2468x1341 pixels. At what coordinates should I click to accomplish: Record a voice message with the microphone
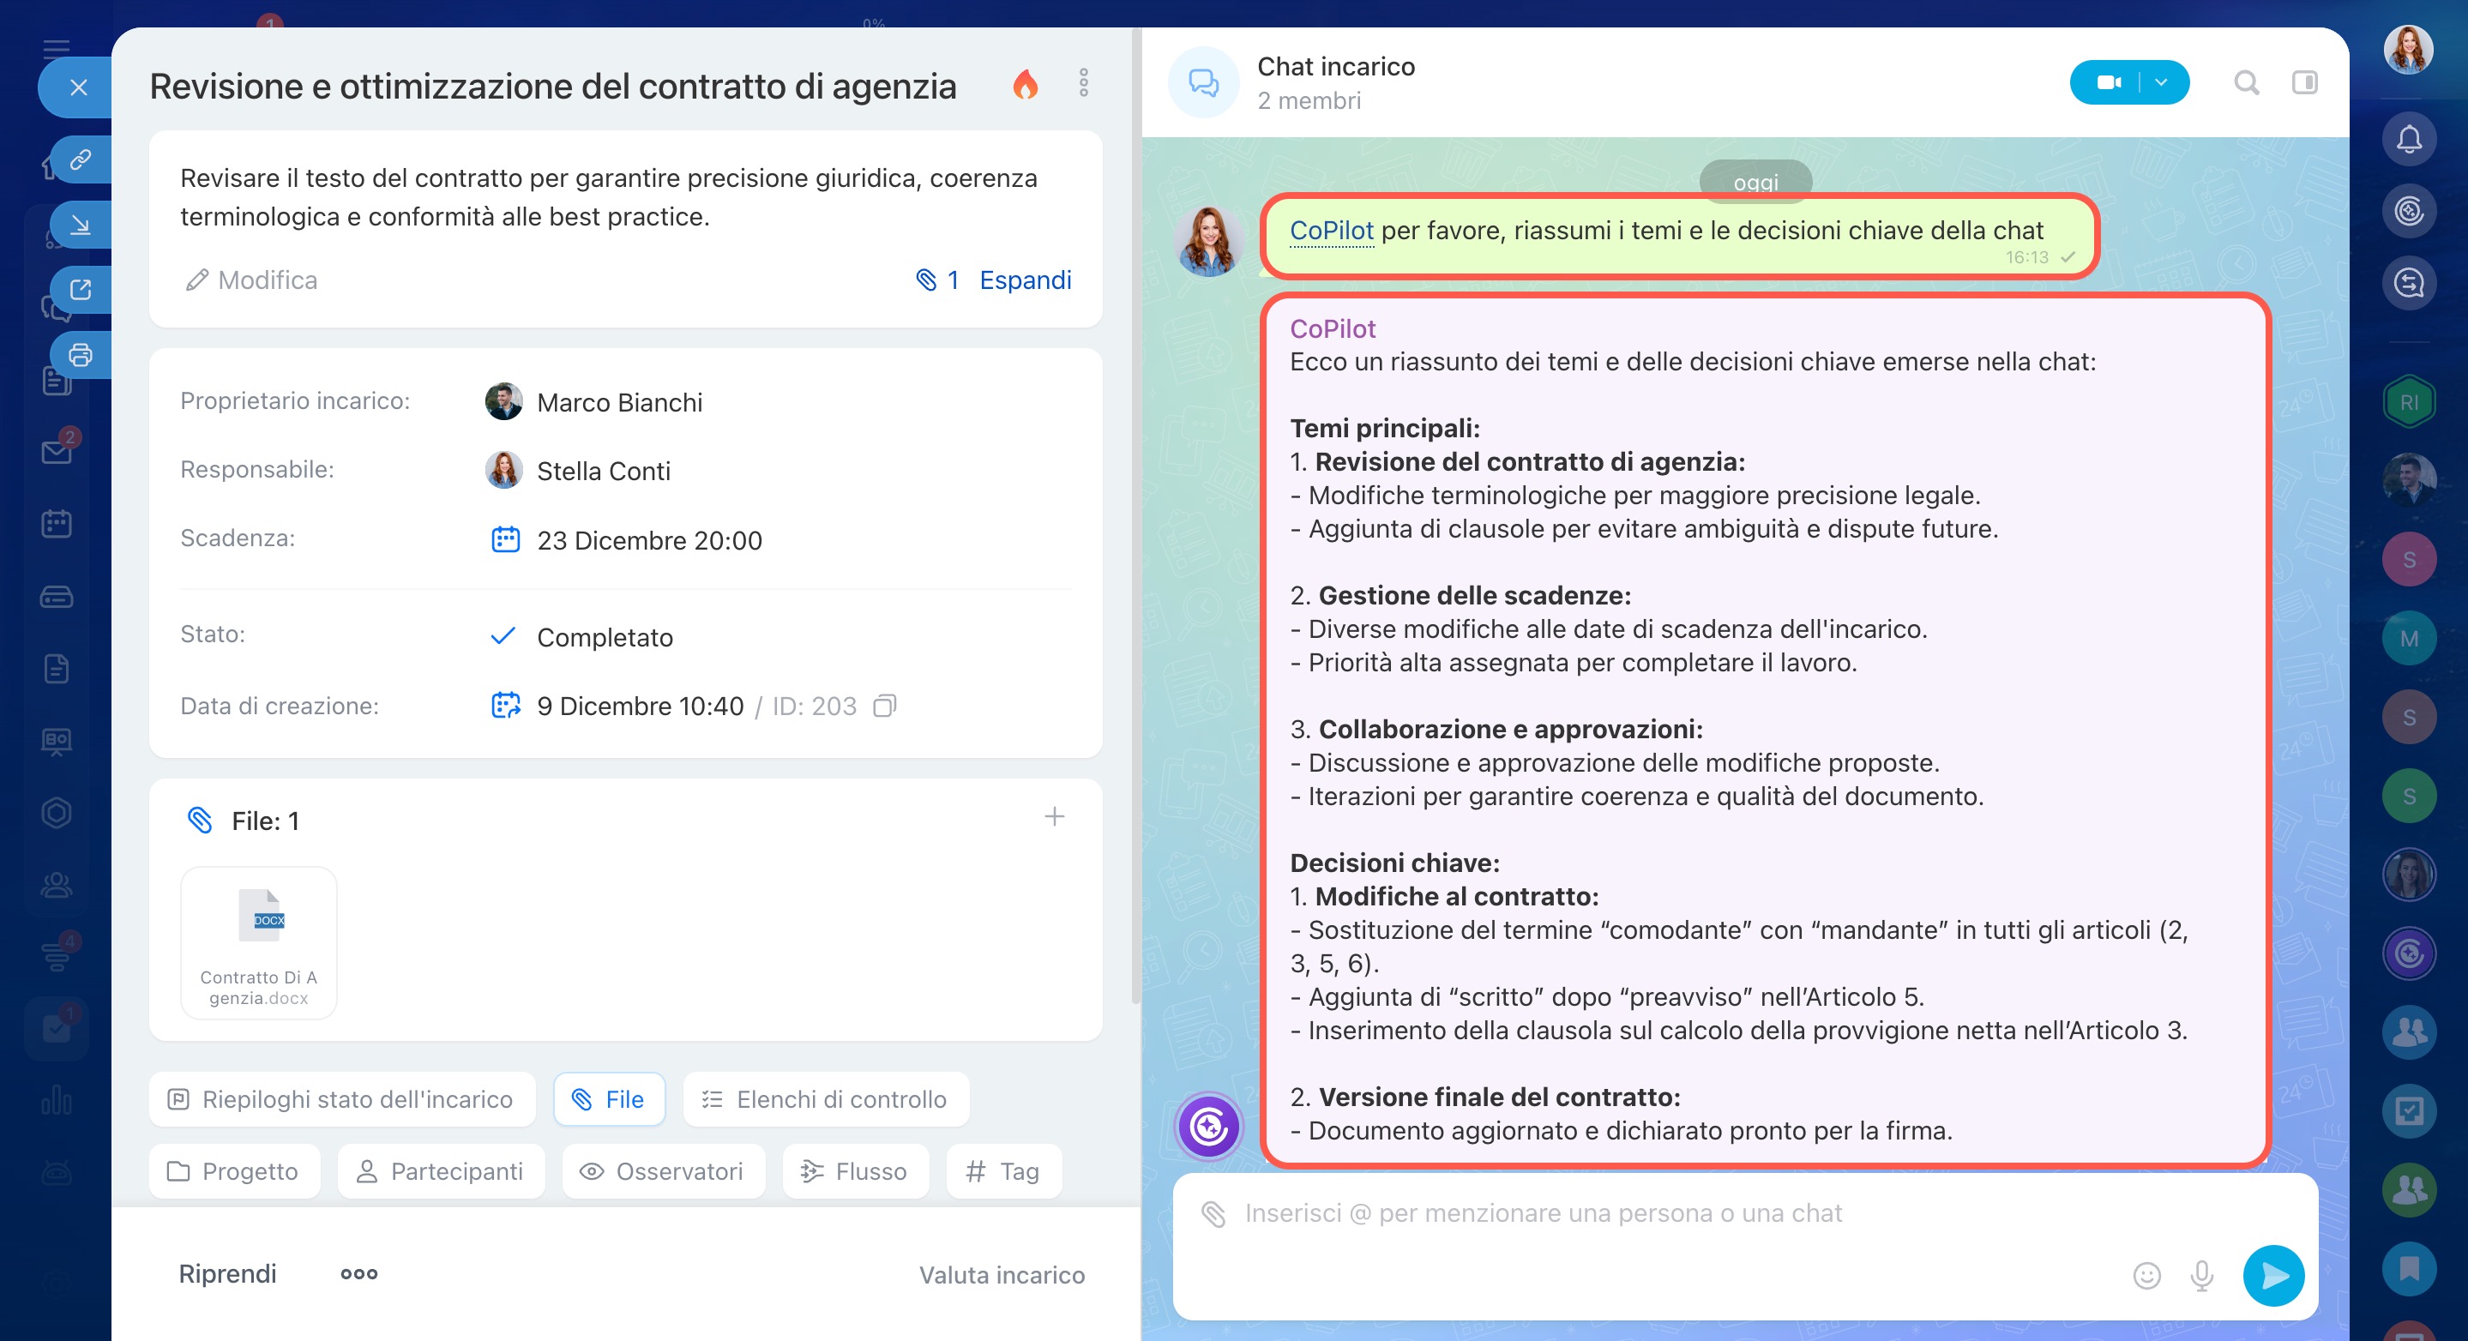2201,1275
